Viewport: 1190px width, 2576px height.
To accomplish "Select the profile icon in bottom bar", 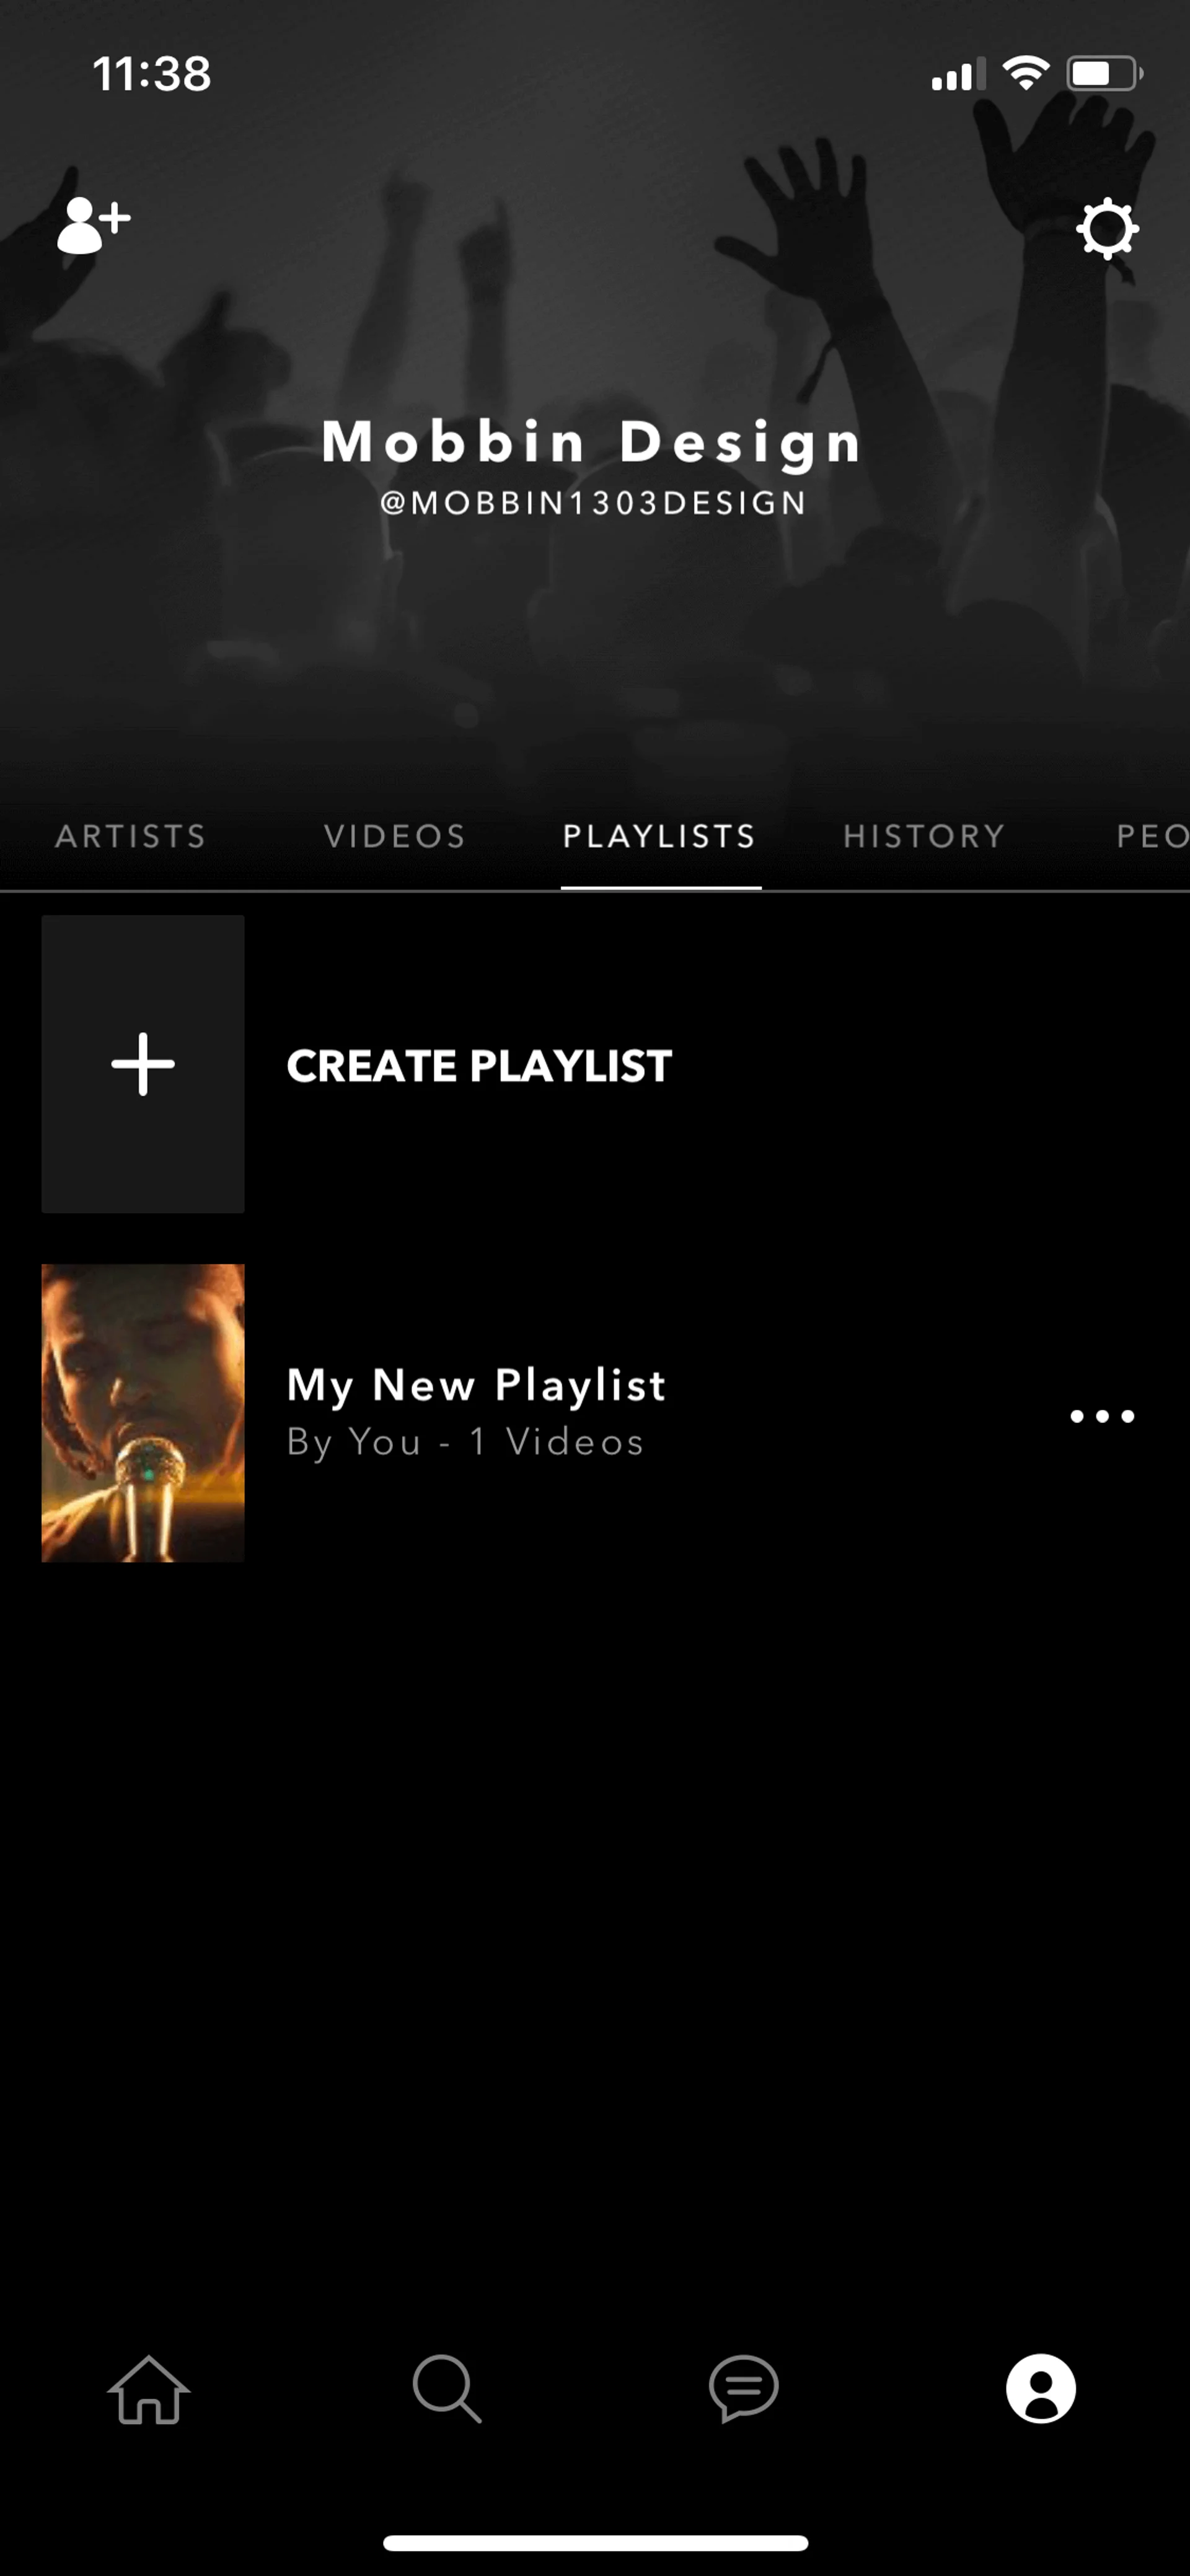I will click(x=1040, y=2388).
